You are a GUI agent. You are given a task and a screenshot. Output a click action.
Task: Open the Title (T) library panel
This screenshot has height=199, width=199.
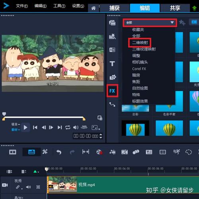112,64
